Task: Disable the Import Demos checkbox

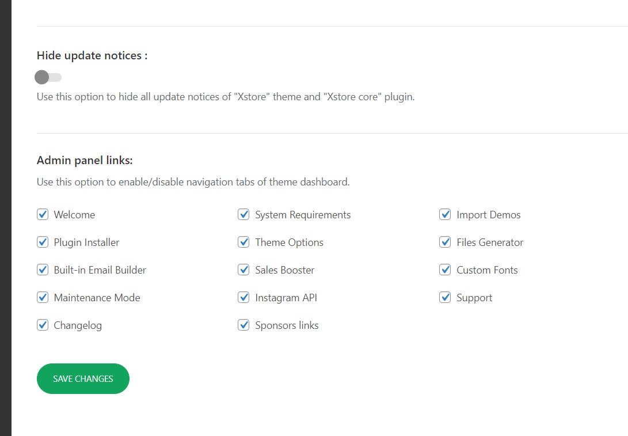Action: point(445,215)
